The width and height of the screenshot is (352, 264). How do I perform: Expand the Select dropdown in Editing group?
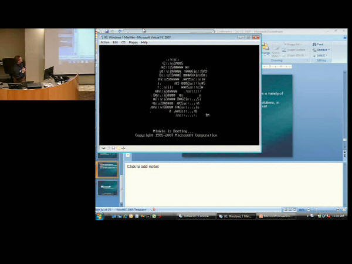[321, 55]
